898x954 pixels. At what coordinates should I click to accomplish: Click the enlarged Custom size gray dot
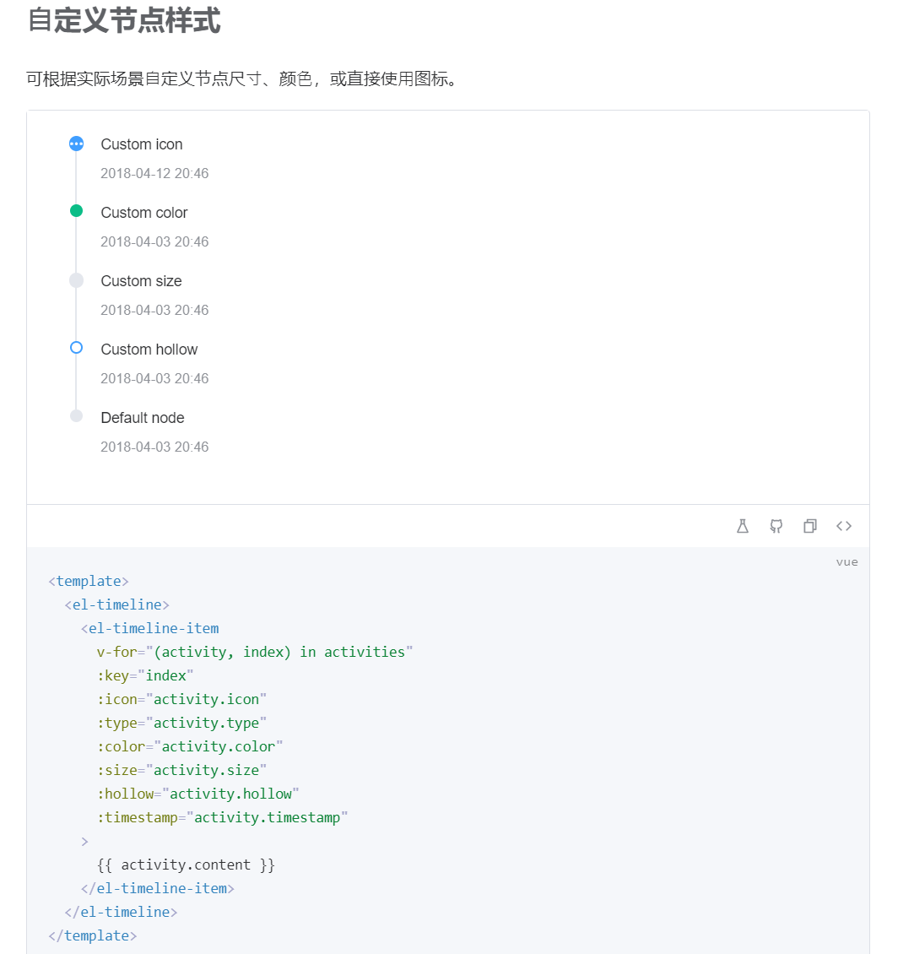(x=76, y=279)
